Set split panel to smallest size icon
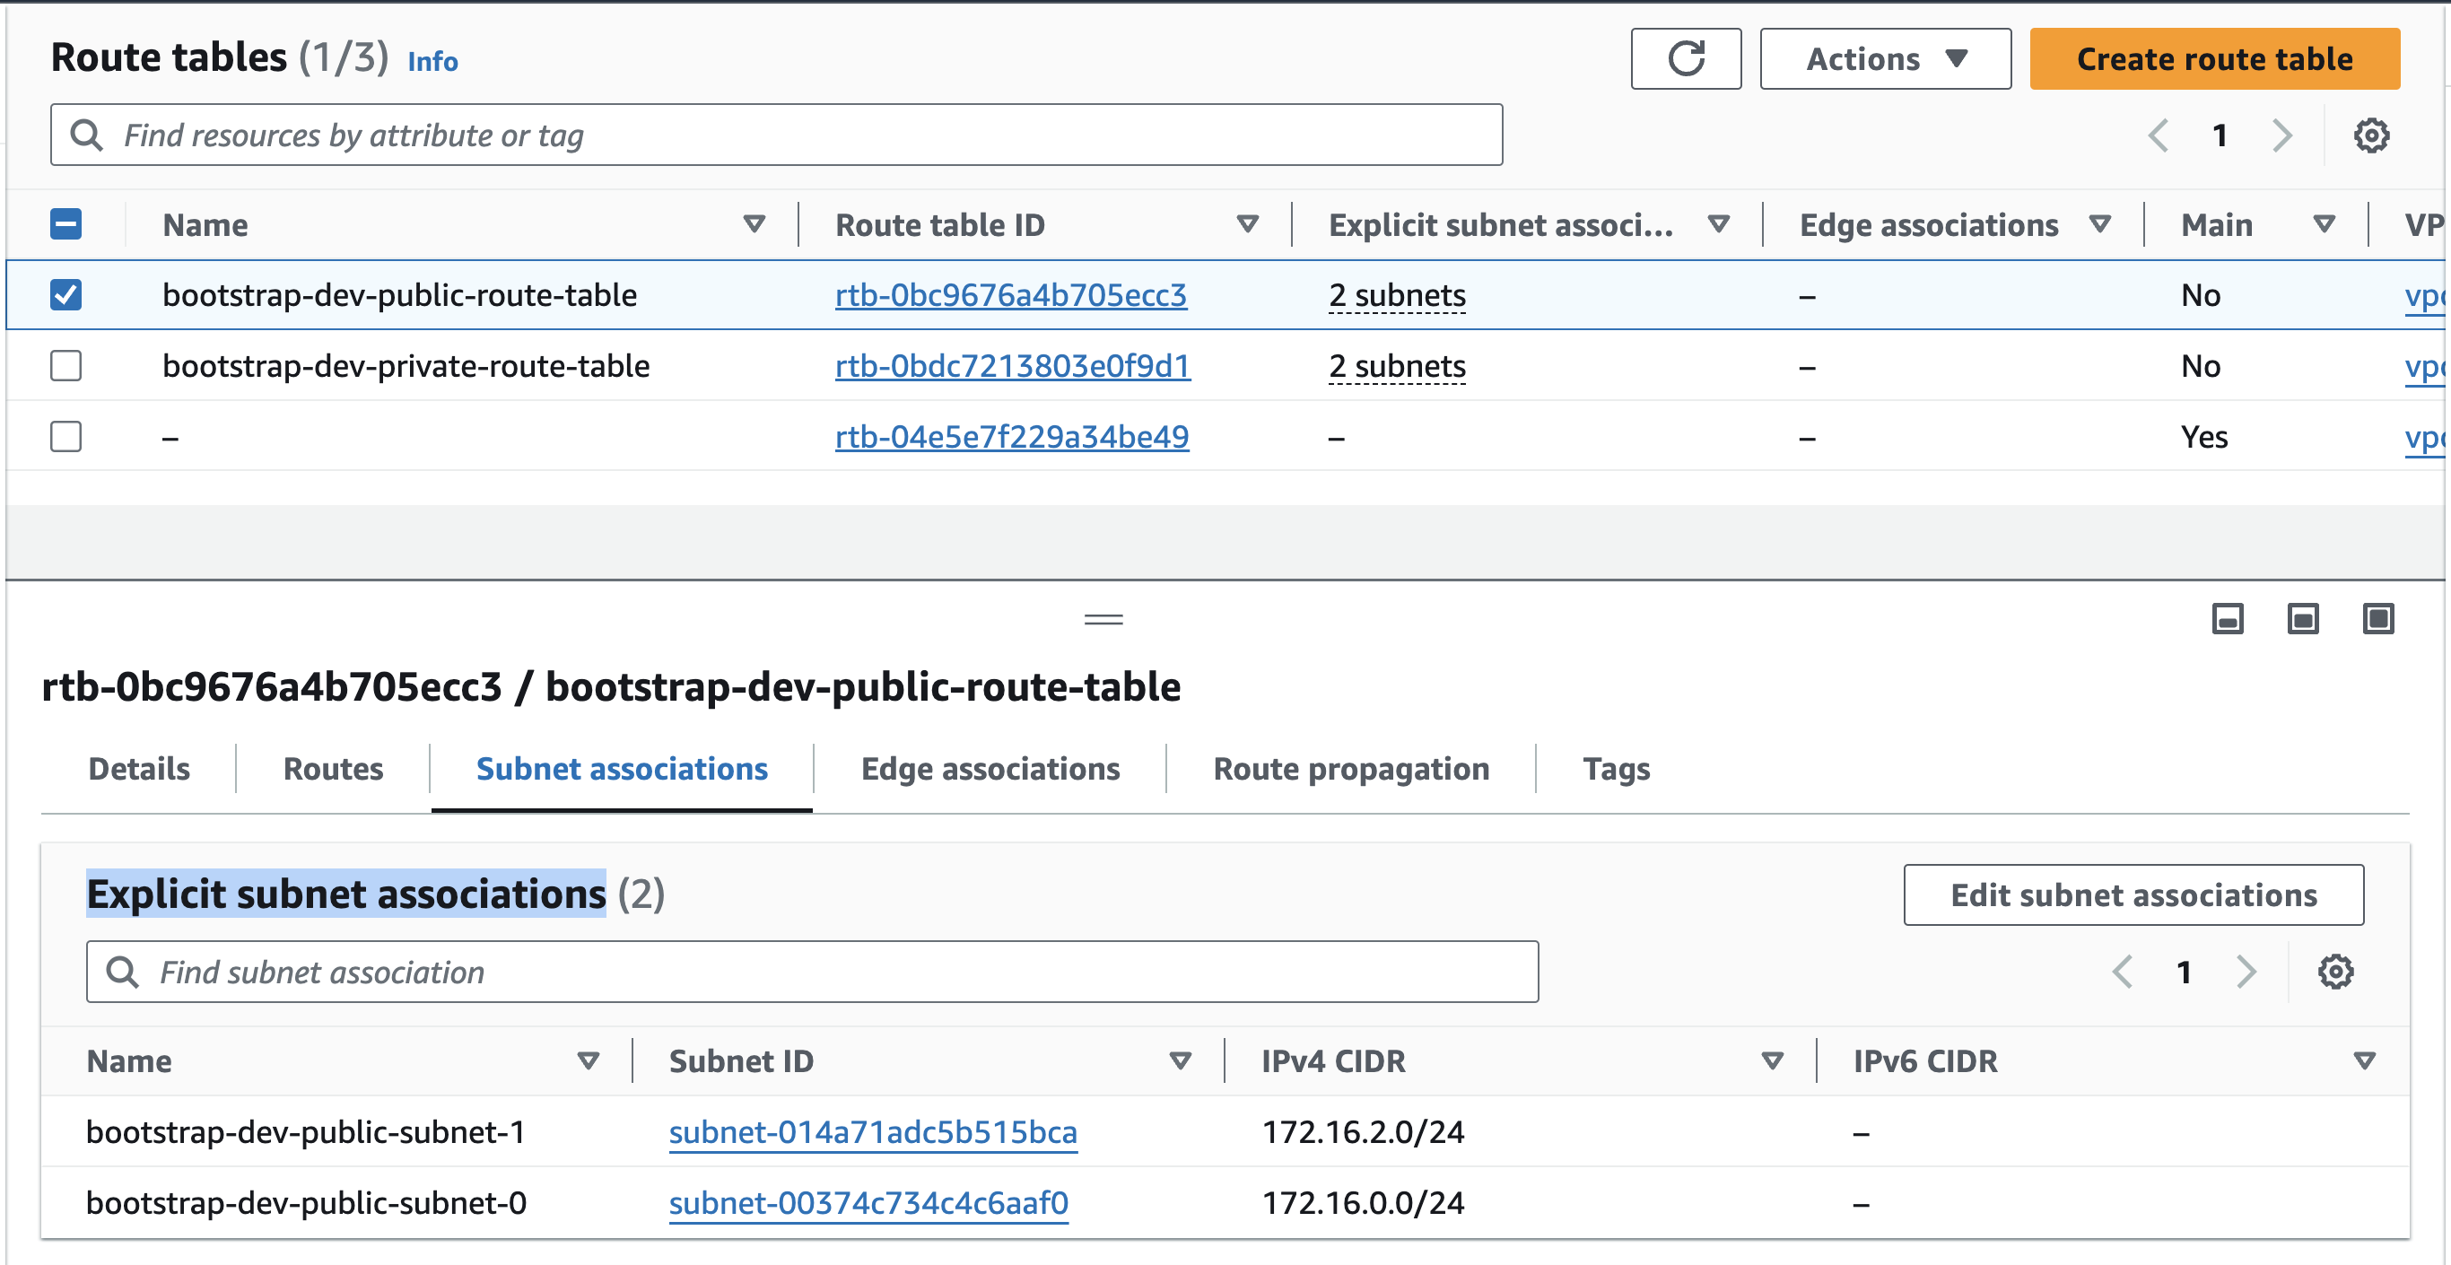Image resolution: width=2451 pixels, height=1265 pixels. [x=2227, y=619]
